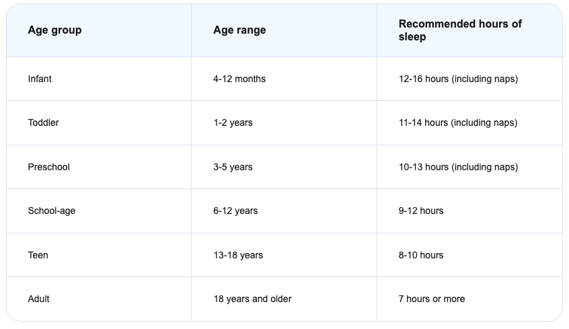The image size is (569, 329).
Task: Click the "Recommended hours of sleep" header
Action: pos(460,30)
